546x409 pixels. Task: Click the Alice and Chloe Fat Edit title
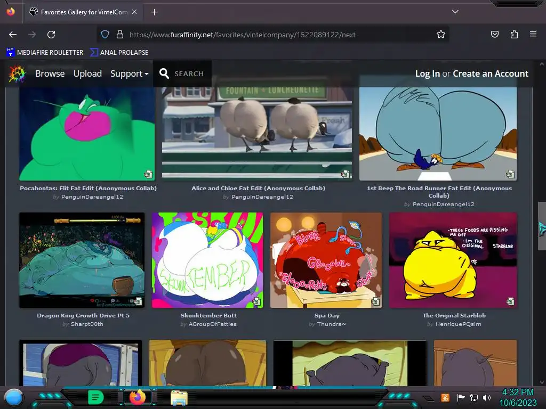click(258, 188)
